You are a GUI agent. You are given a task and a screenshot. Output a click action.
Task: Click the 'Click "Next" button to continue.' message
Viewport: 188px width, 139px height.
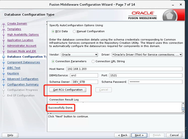[68, 116]
